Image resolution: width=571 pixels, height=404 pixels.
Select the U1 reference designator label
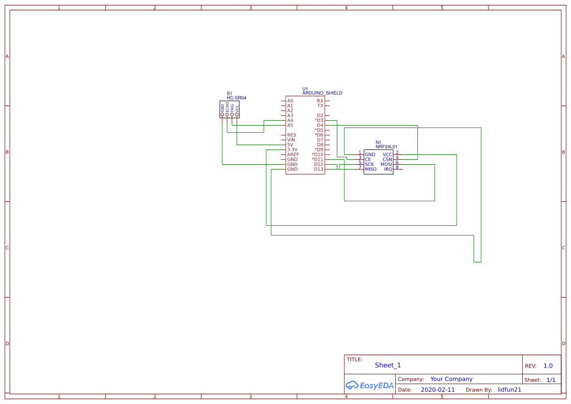click(304, 89)
